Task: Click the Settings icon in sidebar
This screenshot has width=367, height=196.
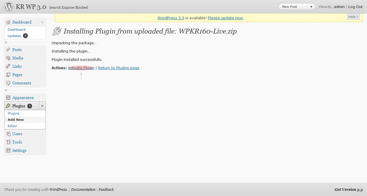Action: coord(8,151)
